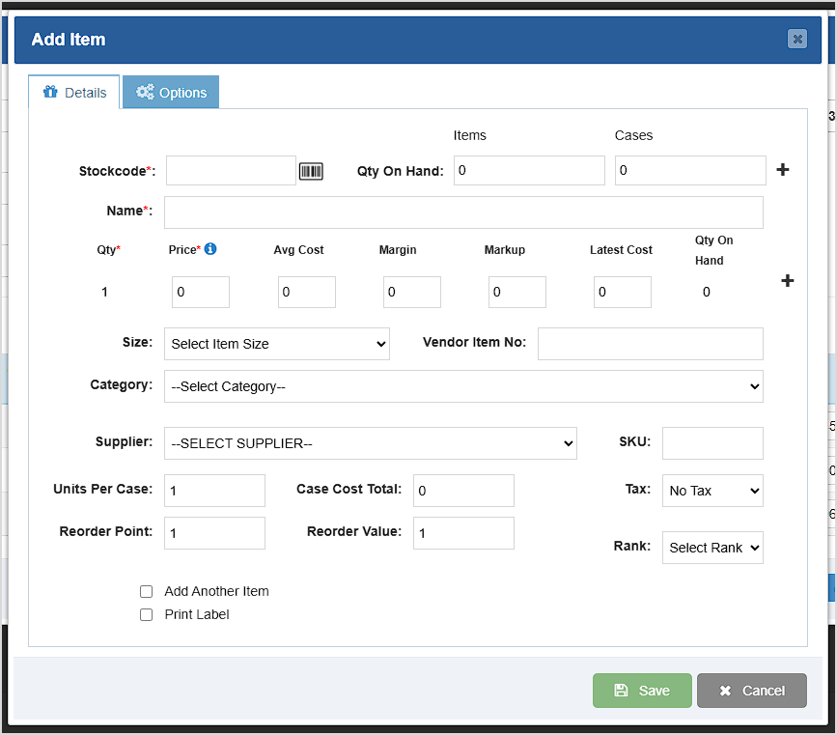The height and width of the screenshot is (735, 837).
Task: Click inside the Name input field
Action: tap(463, 212)
